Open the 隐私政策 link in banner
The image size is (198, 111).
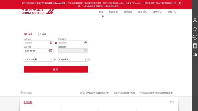(x=48, y=3)
